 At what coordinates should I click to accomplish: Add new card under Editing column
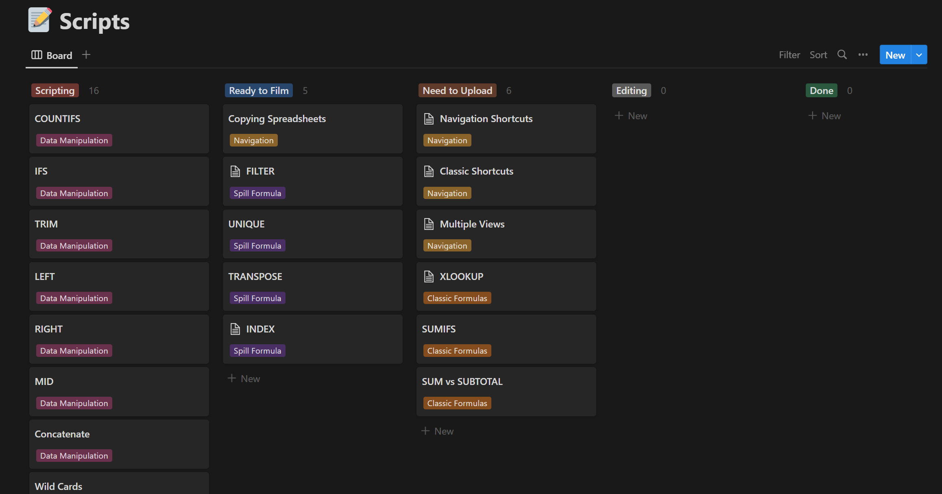[x=631, y=116]
